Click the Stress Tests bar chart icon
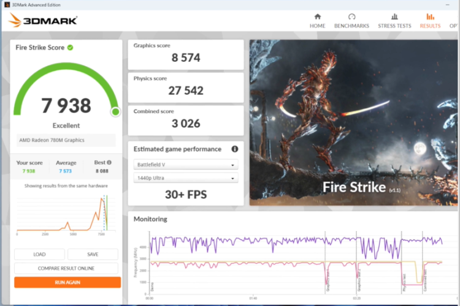Viewport: 460px width, 306px height. pos(394,17)
